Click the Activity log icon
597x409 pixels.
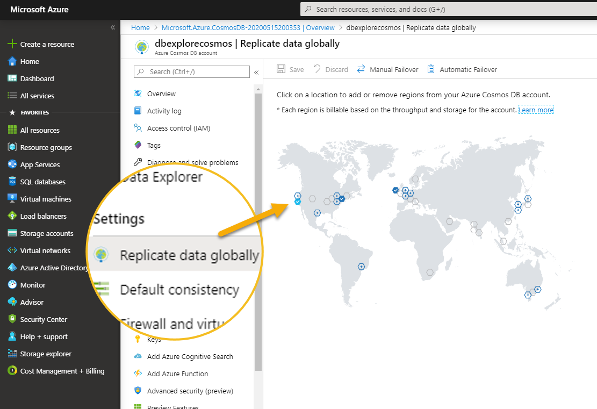pos(138,110)
